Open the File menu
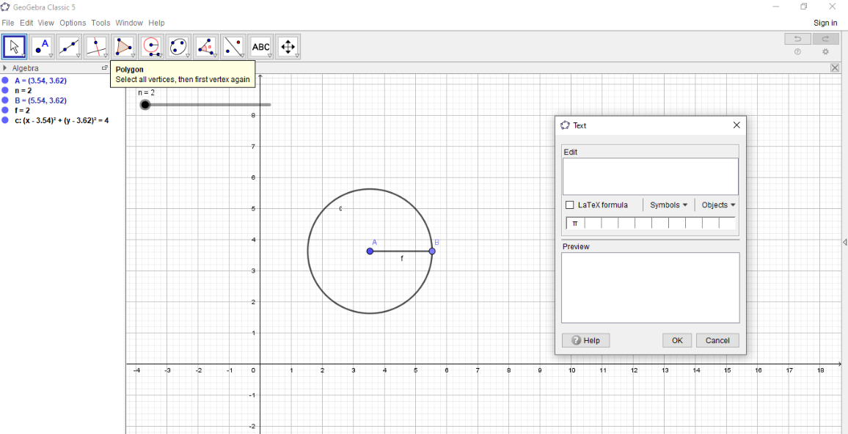This screenshot has width=848, height=434. (7, 23)
